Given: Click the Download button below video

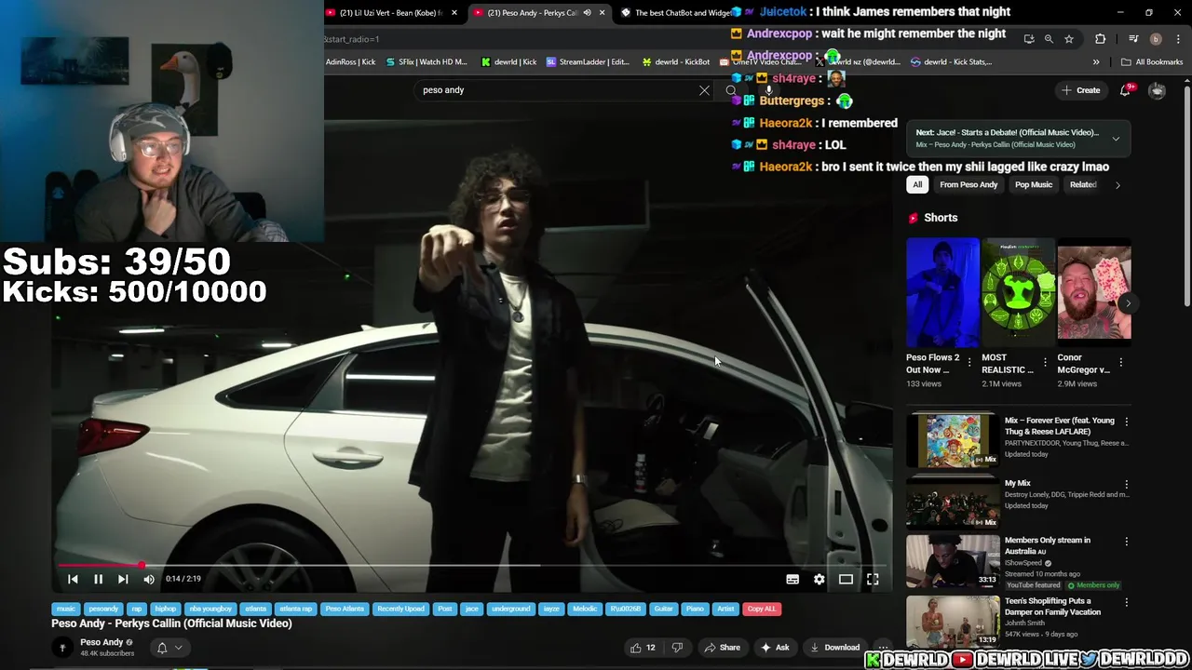Looking at the screenshot, I should [834, 648].
